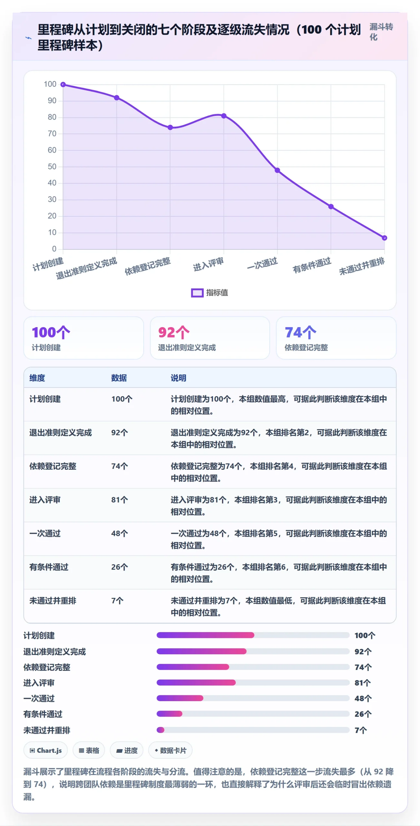Screen dimensions: 420x826
Task: Click the 漏斗转化 tag in the header
Action: [381, 32]
